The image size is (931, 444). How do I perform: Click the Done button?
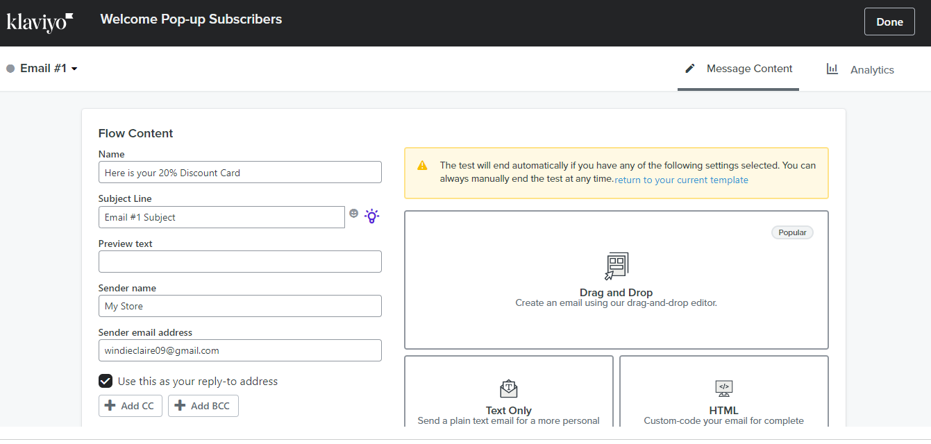889,22
